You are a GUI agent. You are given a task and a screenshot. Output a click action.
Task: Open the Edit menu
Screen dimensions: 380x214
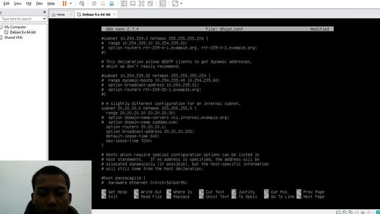coord(7,4)
